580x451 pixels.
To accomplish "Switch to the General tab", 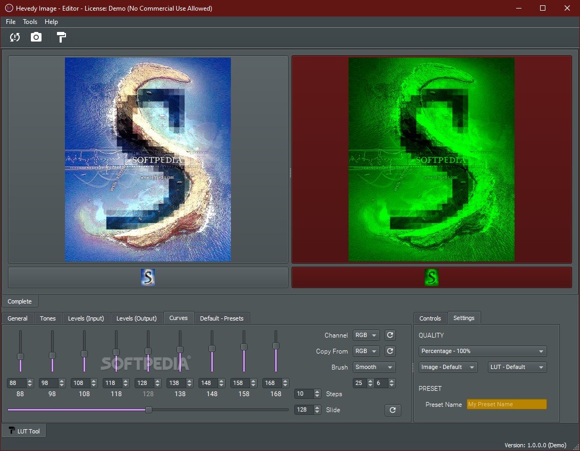I will coord(18,318).
